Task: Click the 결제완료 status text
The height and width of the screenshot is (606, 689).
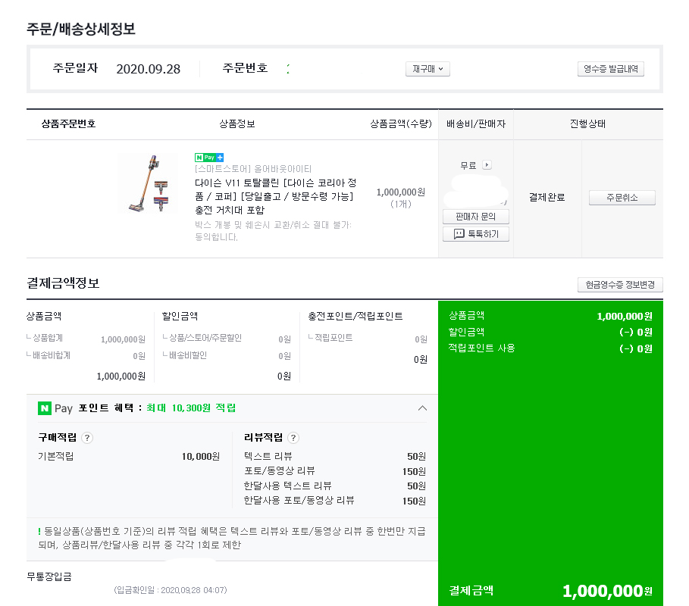Action: (547, 198)
